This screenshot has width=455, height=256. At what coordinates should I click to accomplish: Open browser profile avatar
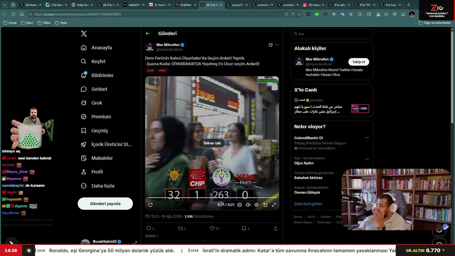point(412,14)
